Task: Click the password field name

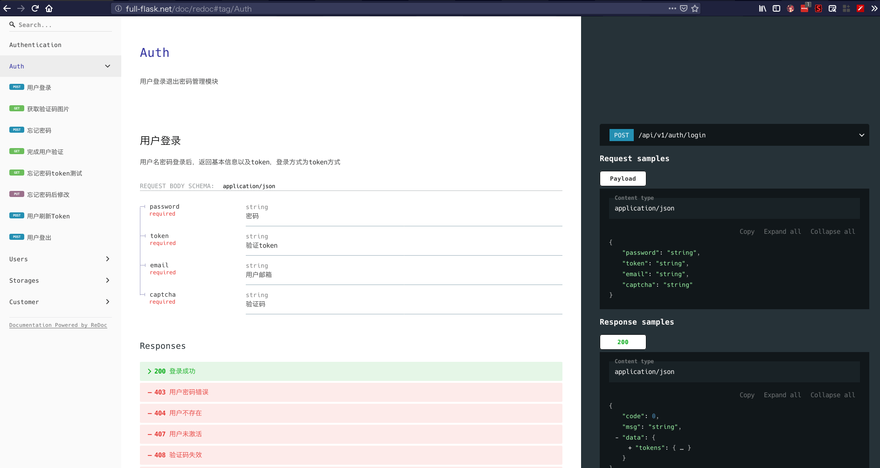Action: (x=165, y=206)
